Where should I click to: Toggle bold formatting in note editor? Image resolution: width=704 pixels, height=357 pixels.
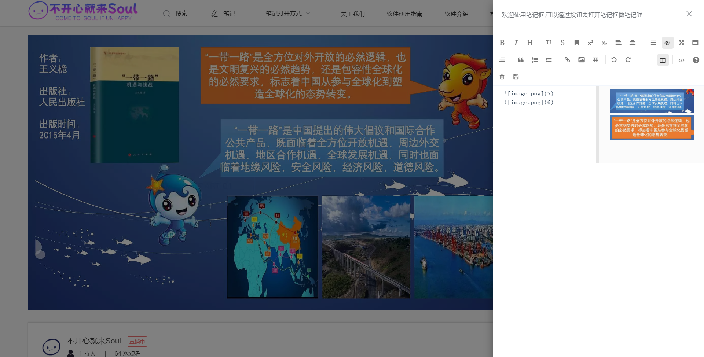[502, 43]
